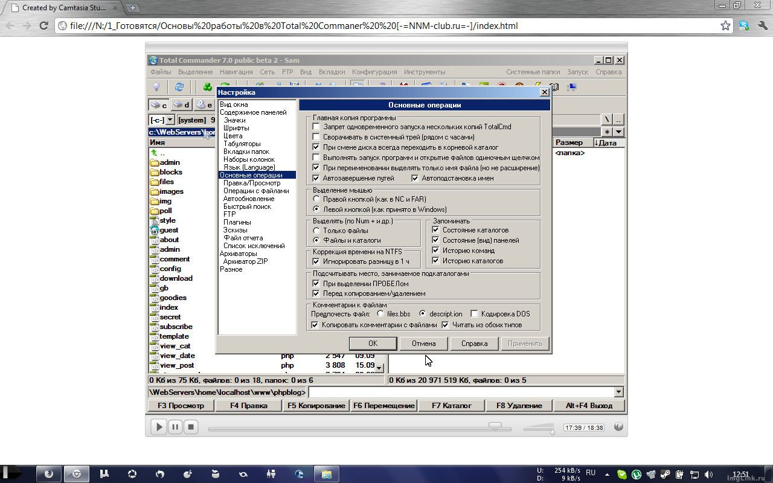
Task: Click the Steam tray icon
Action: point(666,475)
